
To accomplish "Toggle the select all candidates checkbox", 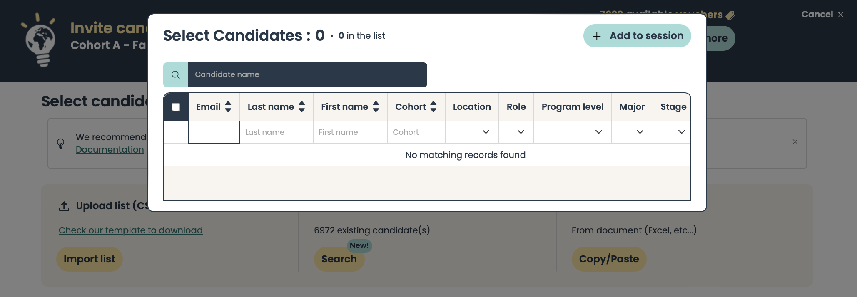I will pos(176,107).
